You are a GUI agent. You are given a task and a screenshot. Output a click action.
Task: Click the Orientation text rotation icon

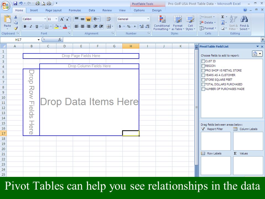coord(96,19)
